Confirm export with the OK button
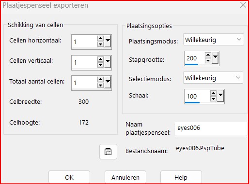This screenshot has width=249, height=184. (x=69, y=177)
